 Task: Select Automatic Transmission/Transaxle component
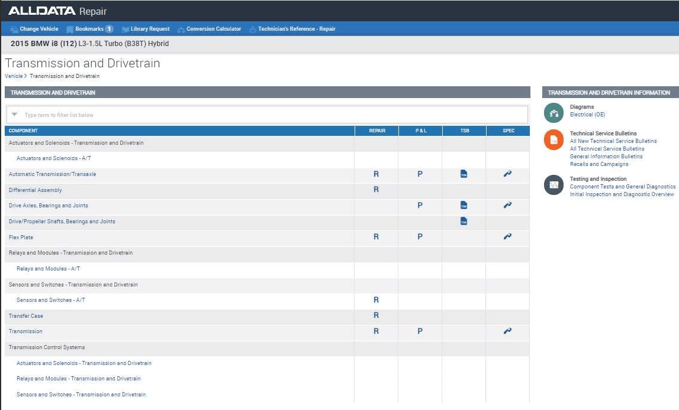click(x=53, y=174)
